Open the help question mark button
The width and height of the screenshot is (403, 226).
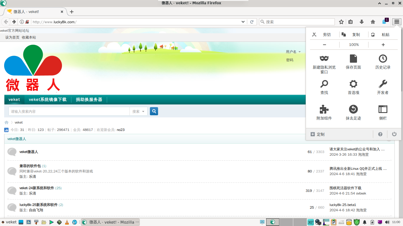[380, 134]
